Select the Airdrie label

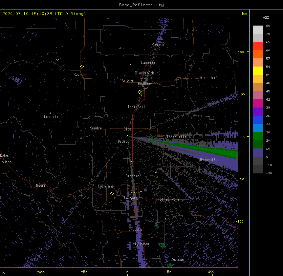[x=133, y=176]
